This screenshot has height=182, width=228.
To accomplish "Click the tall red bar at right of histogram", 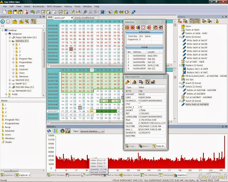I will (224, 152).
